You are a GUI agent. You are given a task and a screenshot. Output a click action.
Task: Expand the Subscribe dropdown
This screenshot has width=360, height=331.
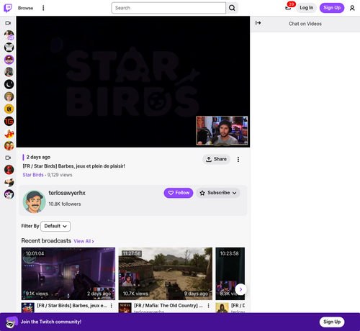tap(218, 193)
